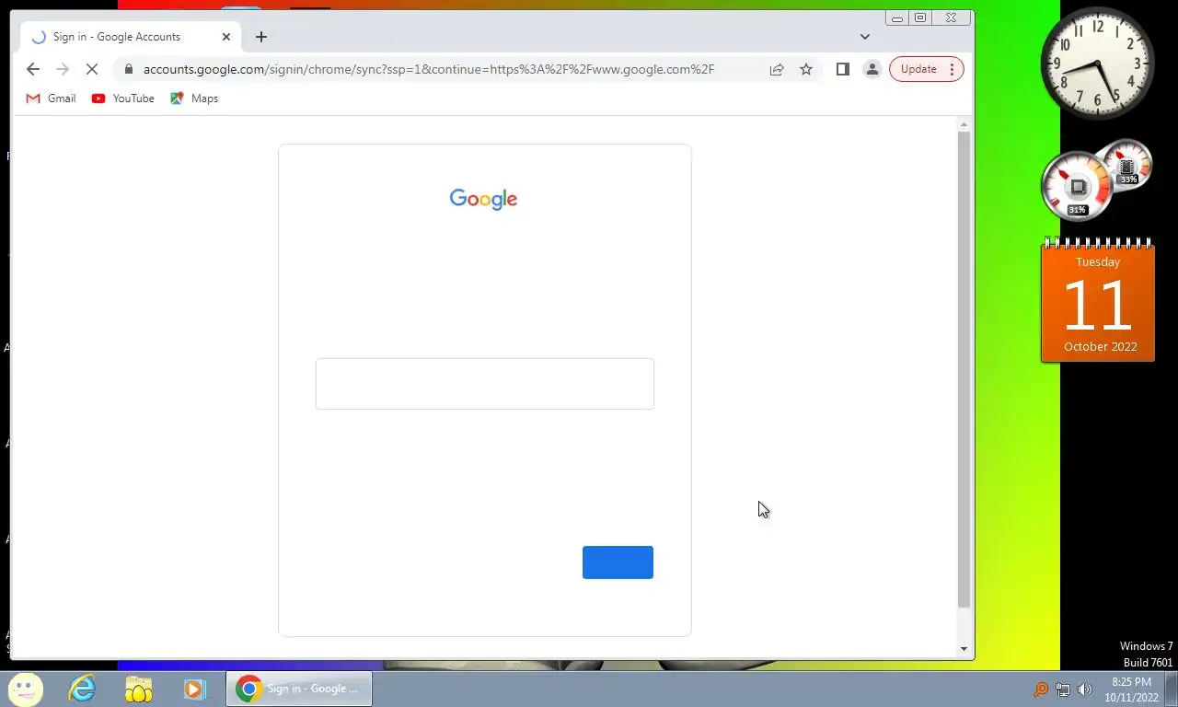Close the Sign in - Google Accounts tab
This screenshot has width=1178, height=707.
(226, 37)
